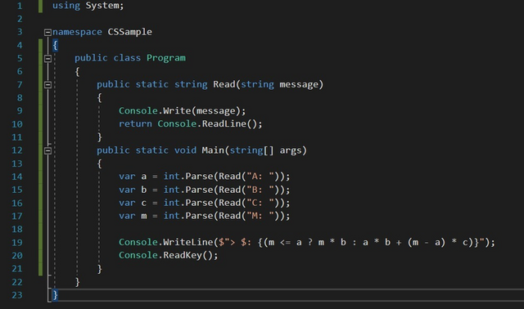Collapse the Read method block
The image size is (524, 309).
pyautogui.click(x=47, y=84)
